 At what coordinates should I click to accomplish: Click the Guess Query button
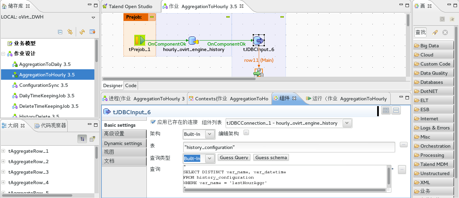(x=234, y=157)
